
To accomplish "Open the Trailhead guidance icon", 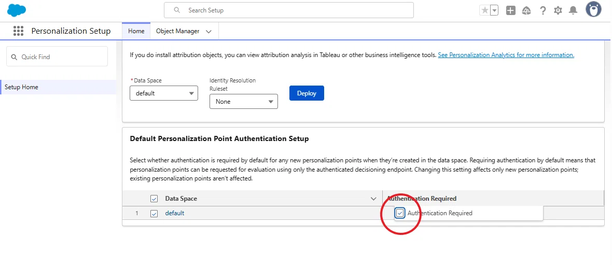I will [526, 10].
